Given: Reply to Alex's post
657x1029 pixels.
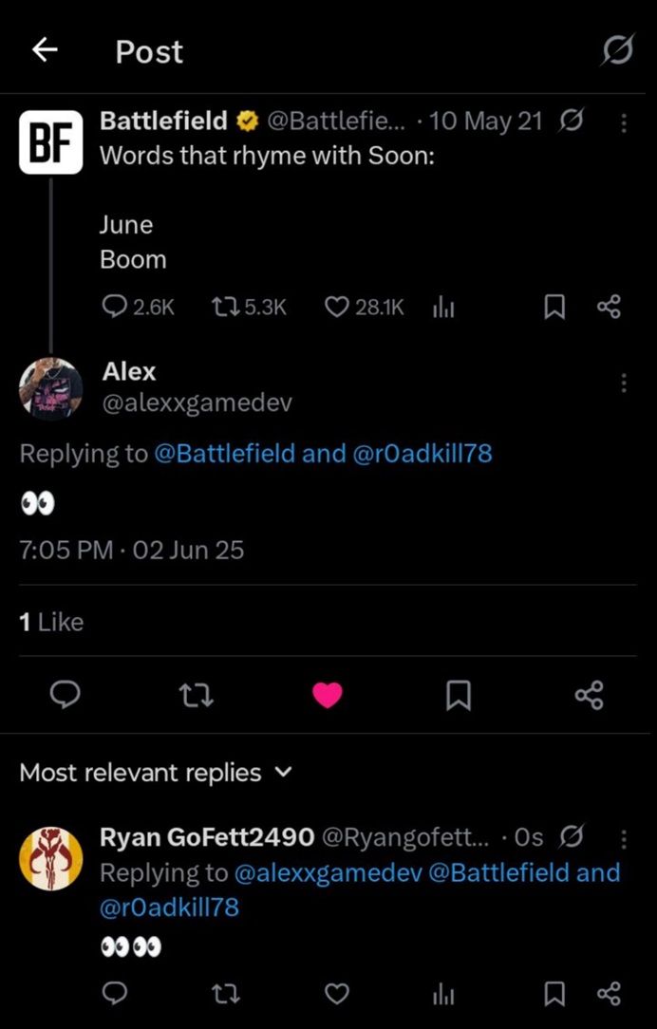Looking at the screenshot, I should [x=64, y=697].
